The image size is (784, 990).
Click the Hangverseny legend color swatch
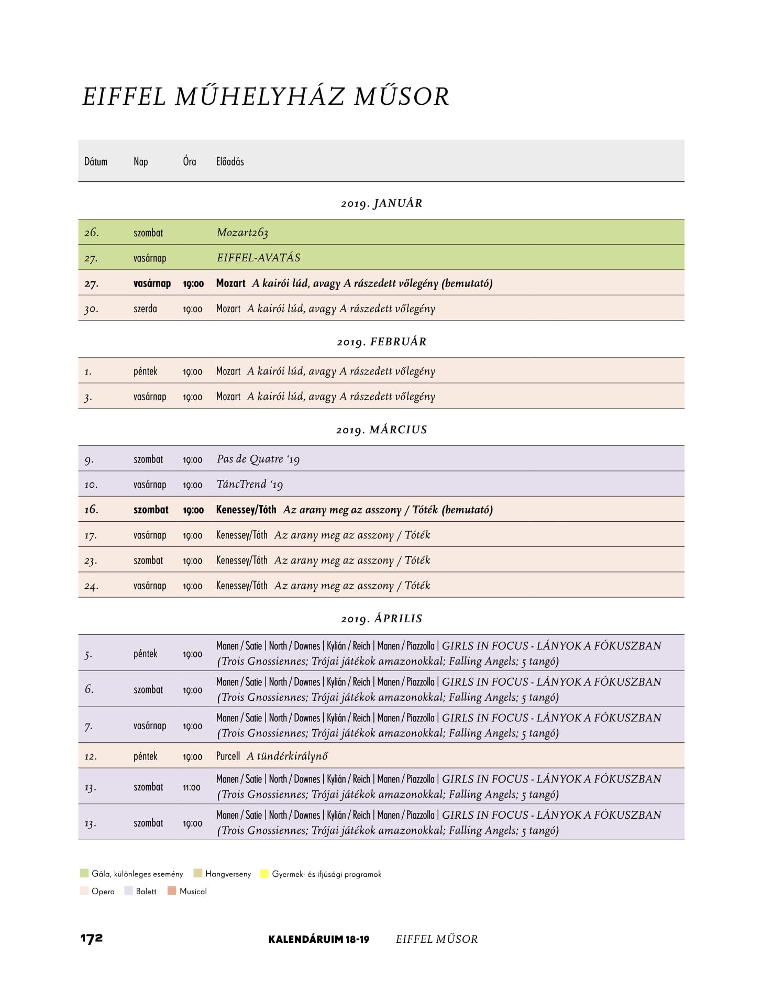198,873
